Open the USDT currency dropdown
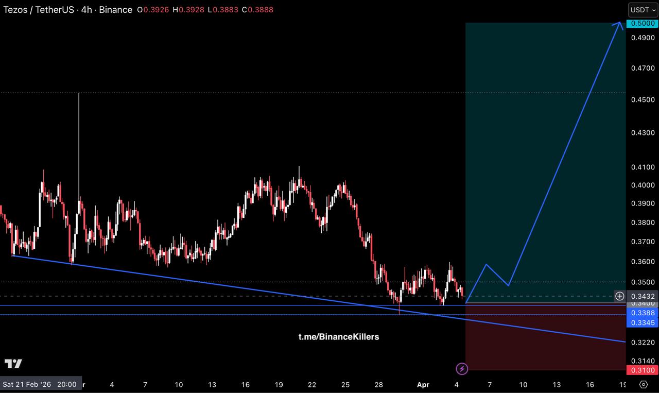Screen dimensions: 659x393 tap(643, 10)
